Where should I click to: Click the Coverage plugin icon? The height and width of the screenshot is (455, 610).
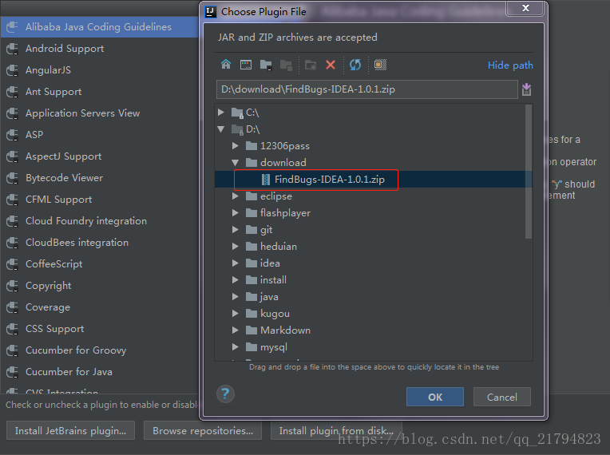(13, 307)
